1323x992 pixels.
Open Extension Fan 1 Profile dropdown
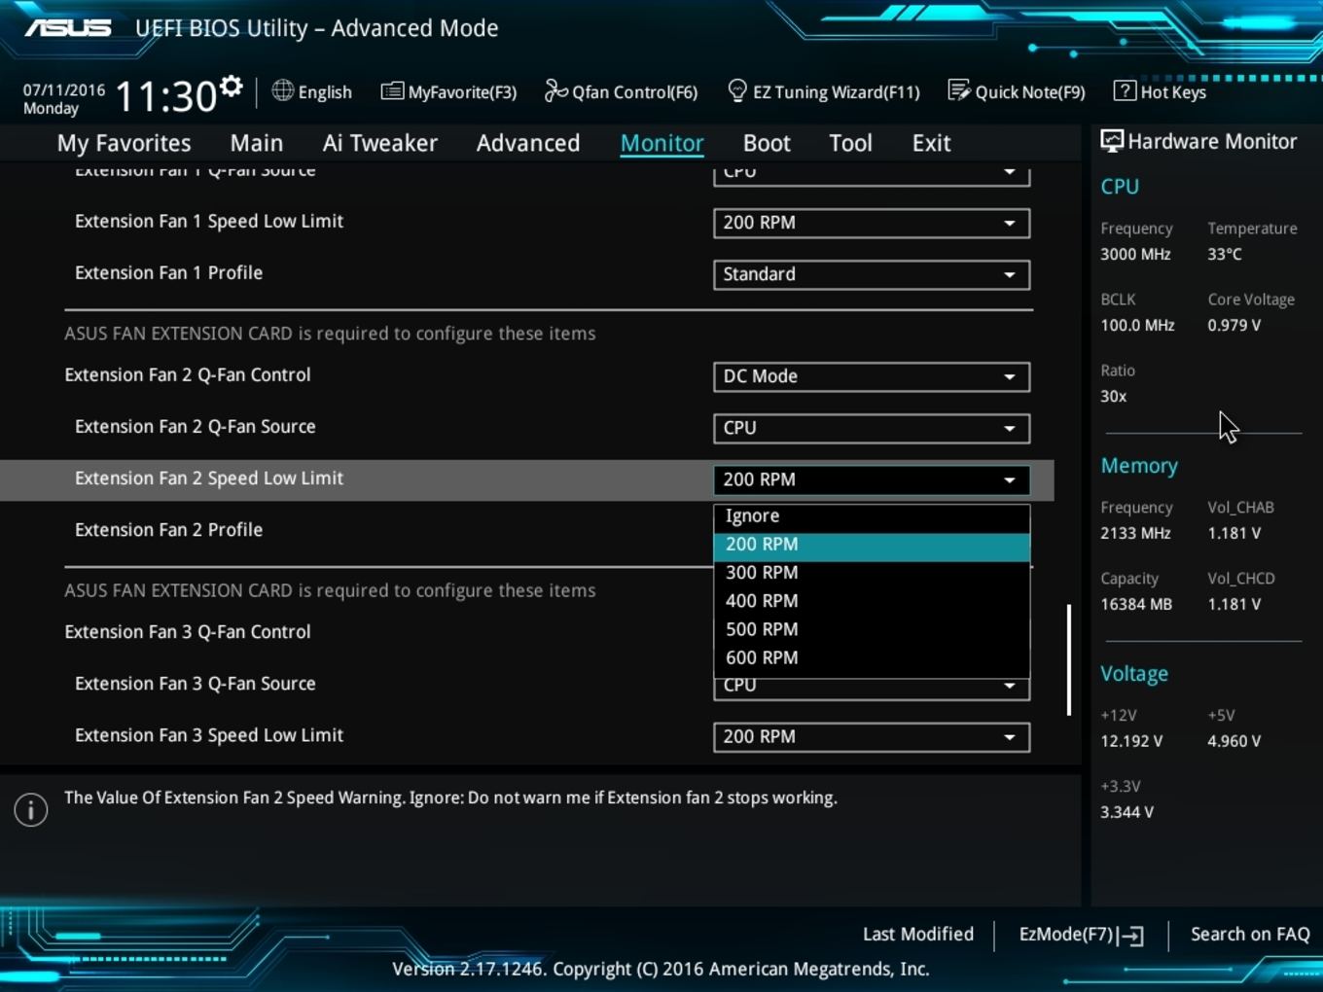[x=872, y=274]
